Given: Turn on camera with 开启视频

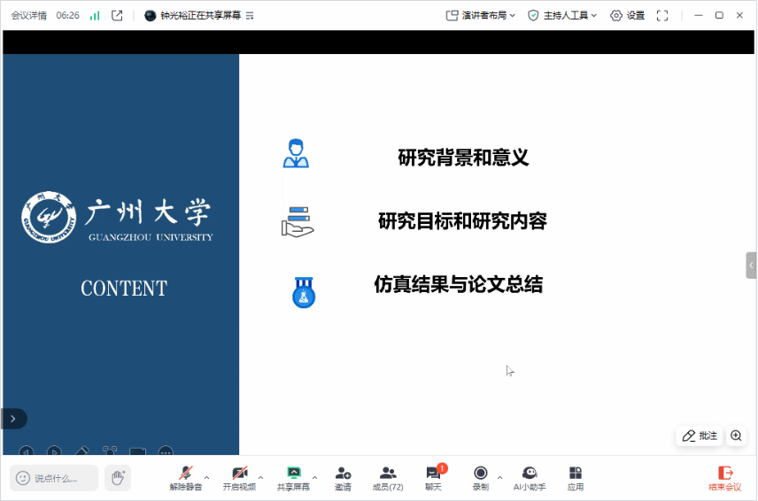Looking at the screenshot, I should [239, 477].
